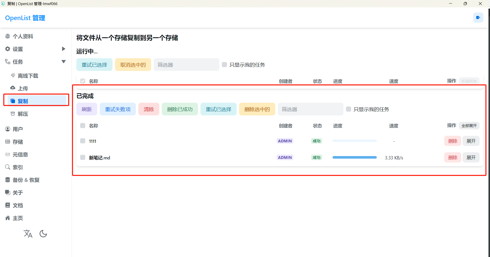Delete the 新笔记.md task

click(453, 157)
